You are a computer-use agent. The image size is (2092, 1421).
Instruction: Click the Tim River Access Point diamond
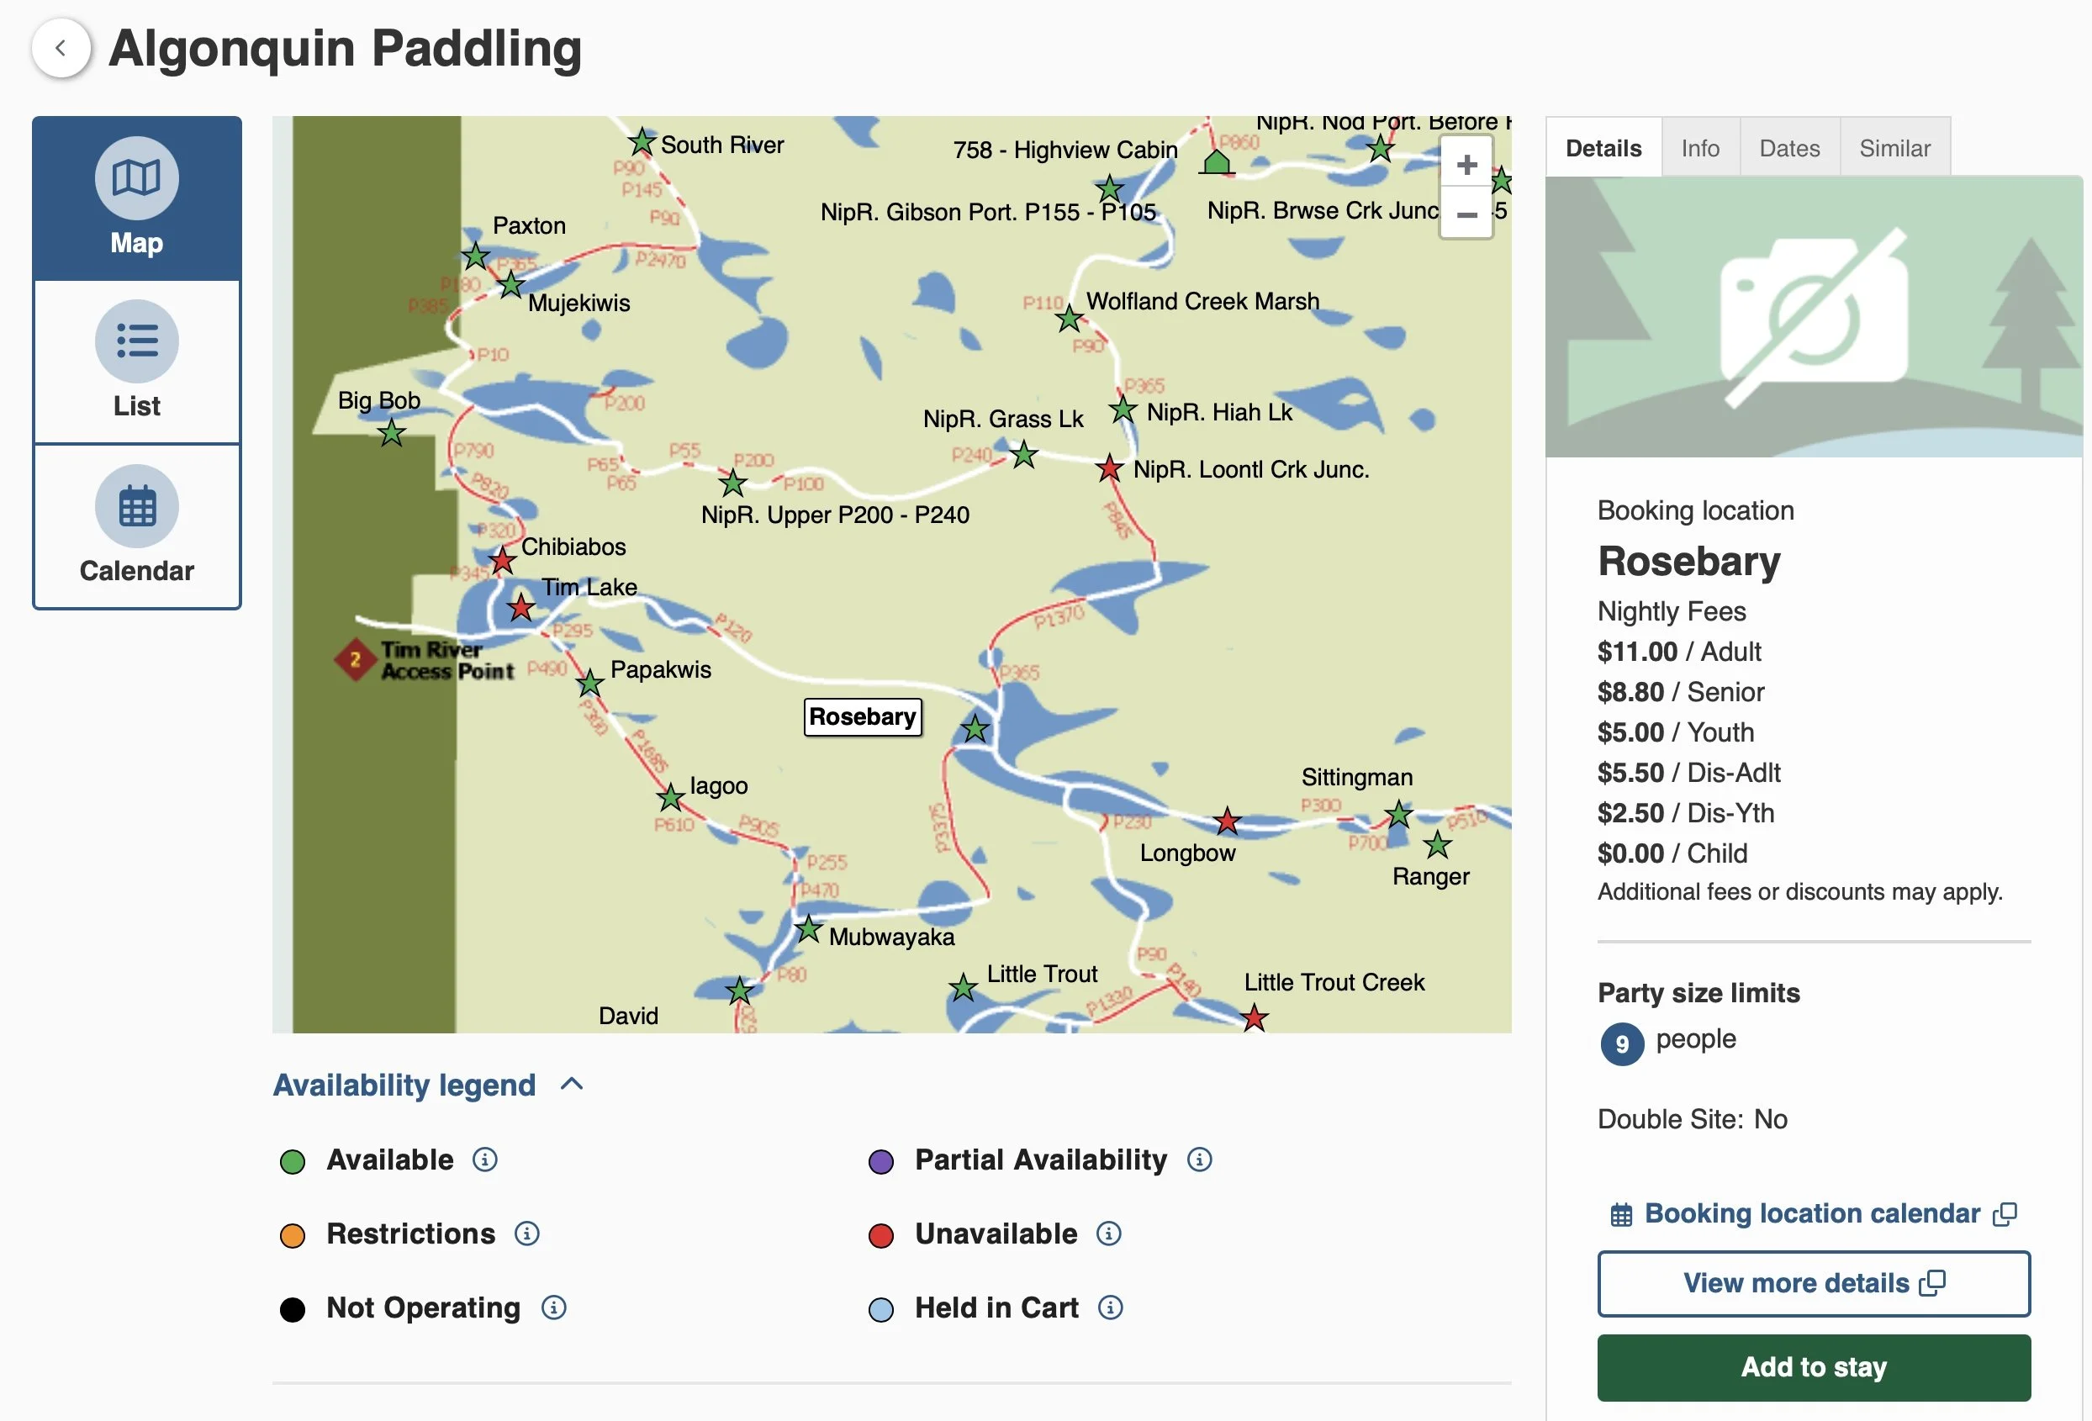[356, 660]
